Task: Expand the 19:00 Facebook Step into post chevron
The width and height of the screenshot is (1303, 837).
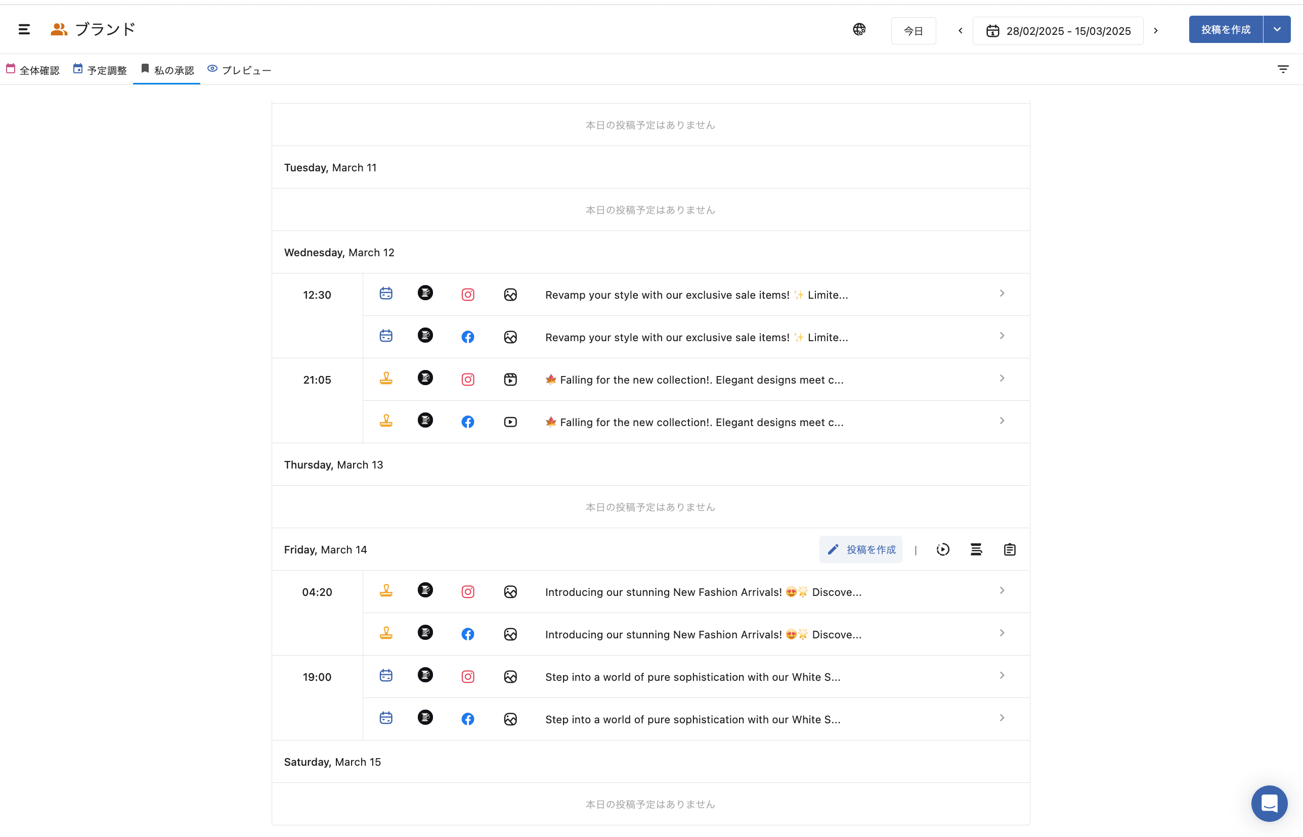Action: click(1002, 718)
